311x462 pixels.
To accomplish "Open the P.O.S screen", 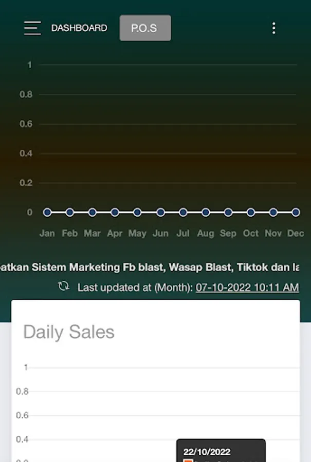I will [145, 28].
